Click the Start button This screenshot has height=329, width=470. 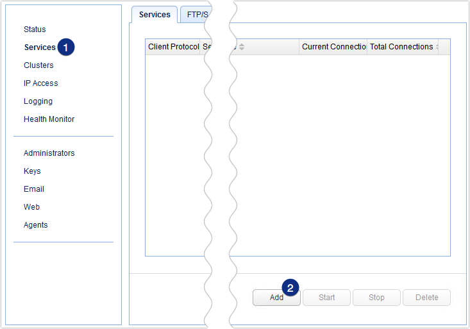tap(326, 298)
